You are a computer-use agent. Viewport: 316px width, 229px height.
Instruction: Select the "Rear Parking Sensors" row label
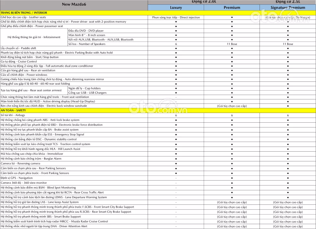click(x=33, y=168)
